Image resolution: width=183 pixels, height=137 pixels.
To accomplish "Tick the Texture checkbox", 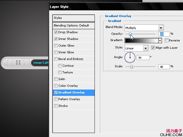I will point(60,72).
